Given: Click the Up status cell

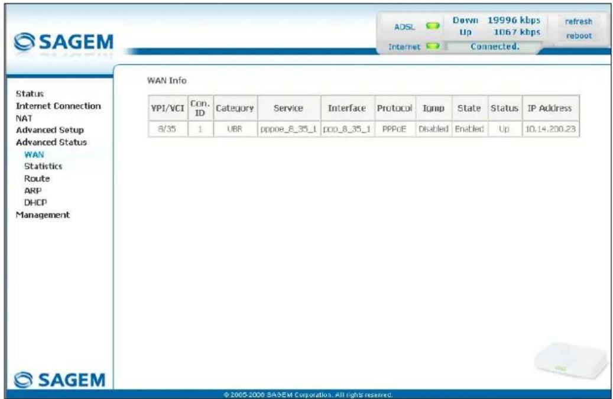Looking at the screenshot, I should point(504,129).
